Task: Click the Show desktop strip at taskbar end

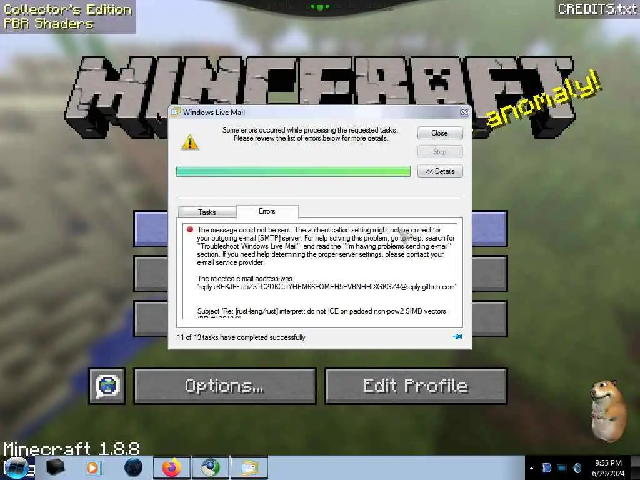Action: point(635,467)
